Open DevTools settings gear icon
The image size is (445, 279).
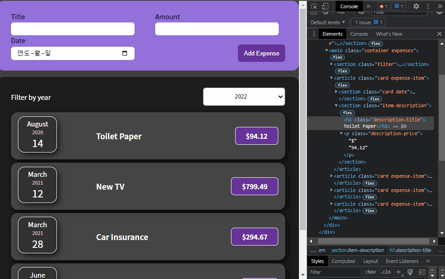(x=416, y=6)
